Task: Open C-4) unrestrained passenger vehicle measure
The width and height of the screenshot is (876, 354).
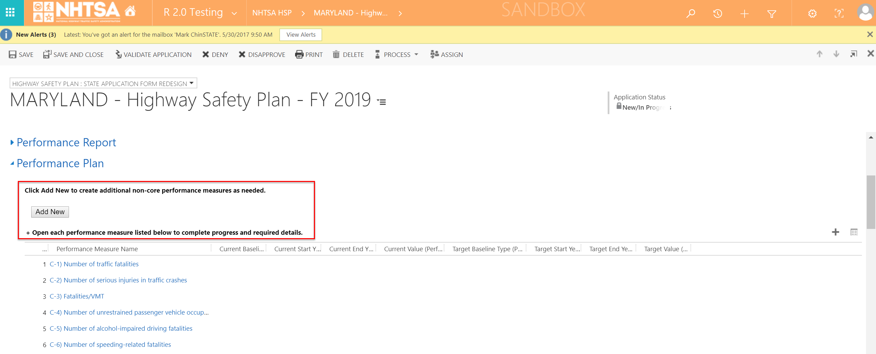Action: 129,312
